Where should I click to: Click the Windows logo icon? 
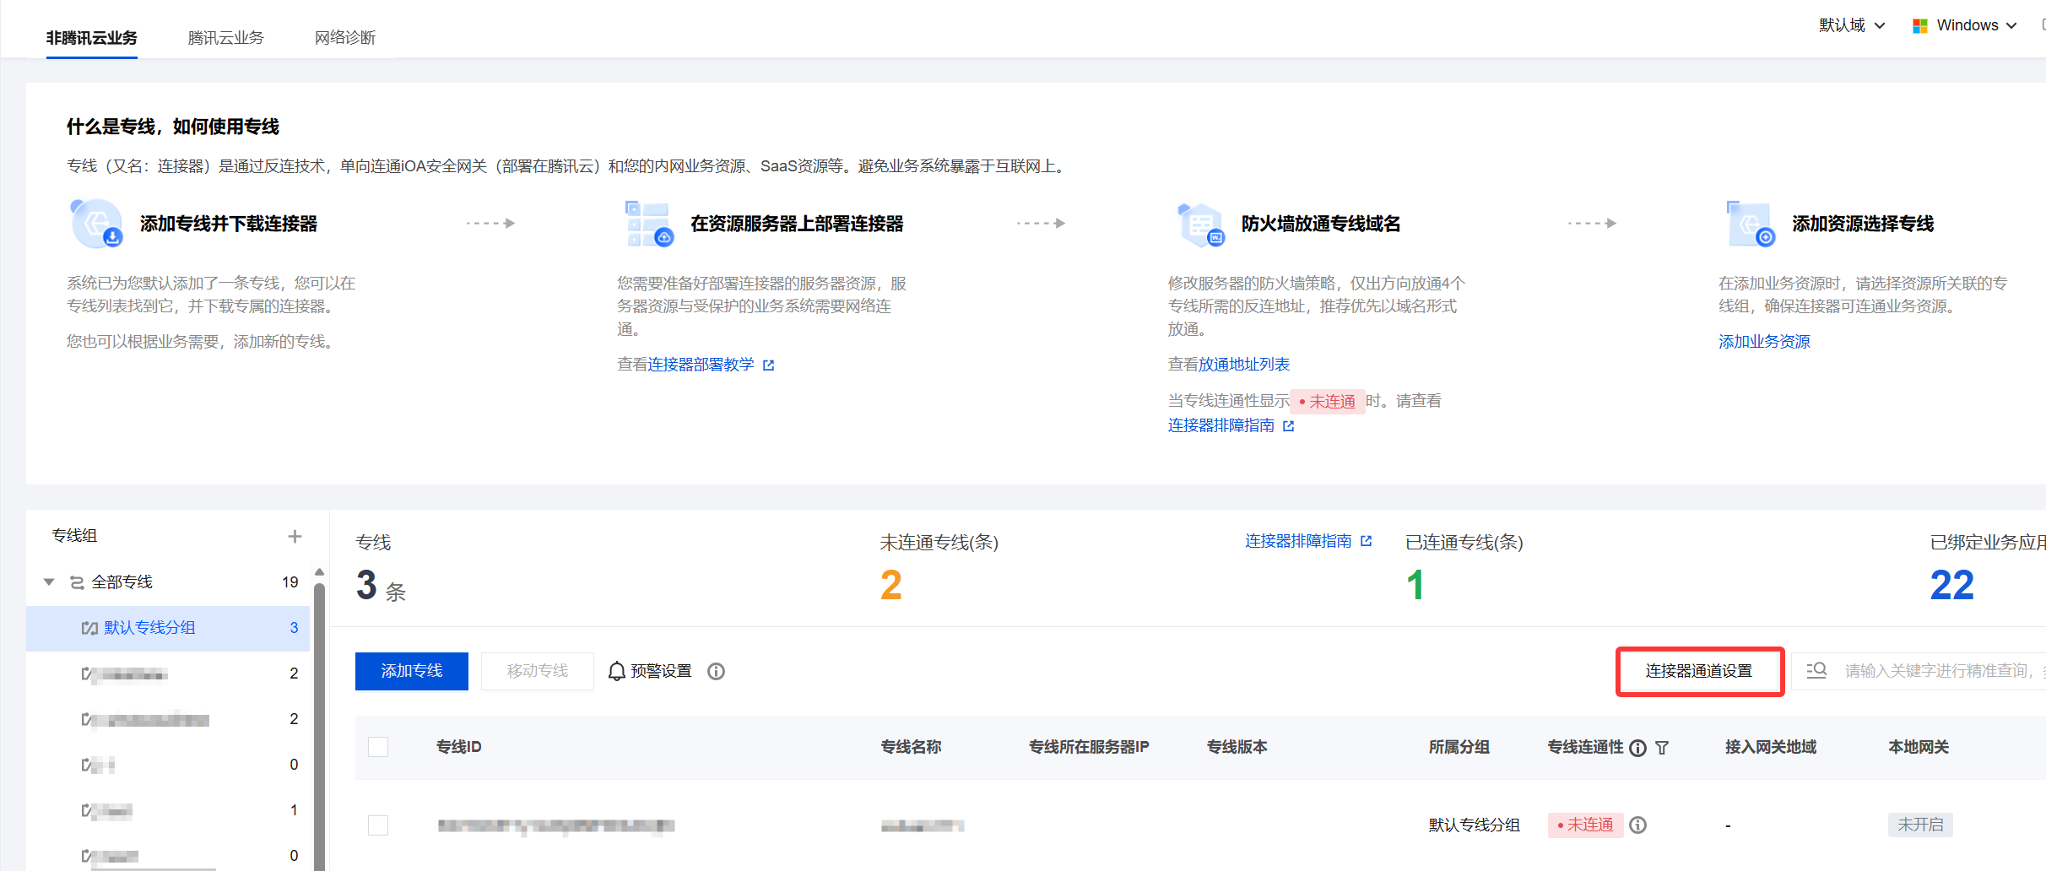(1920, 26)
